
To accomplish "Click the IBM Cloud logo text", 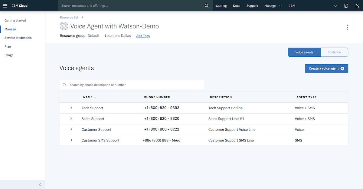I will pos(20,6).
